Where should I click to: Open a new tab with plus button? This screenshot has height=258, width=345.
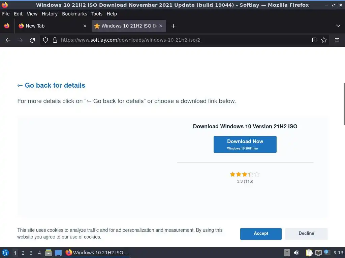pyautogui.click(x=174, y=26)
